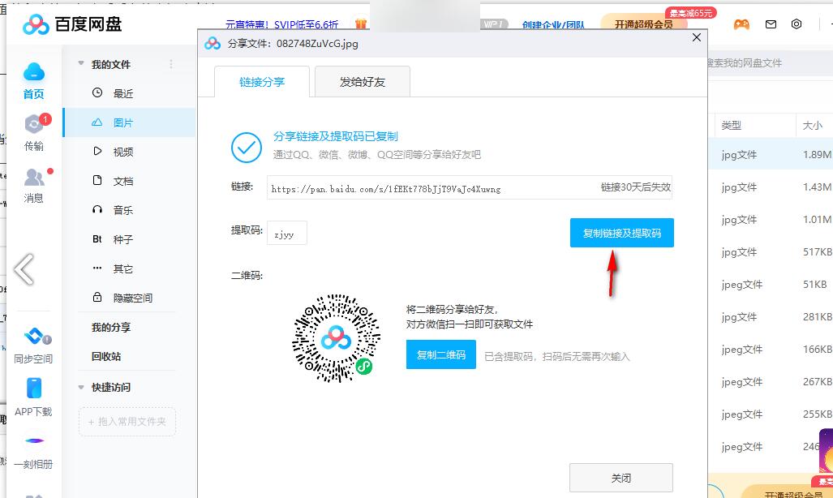Click the 复制二维码 button

[x=440, y=355]
